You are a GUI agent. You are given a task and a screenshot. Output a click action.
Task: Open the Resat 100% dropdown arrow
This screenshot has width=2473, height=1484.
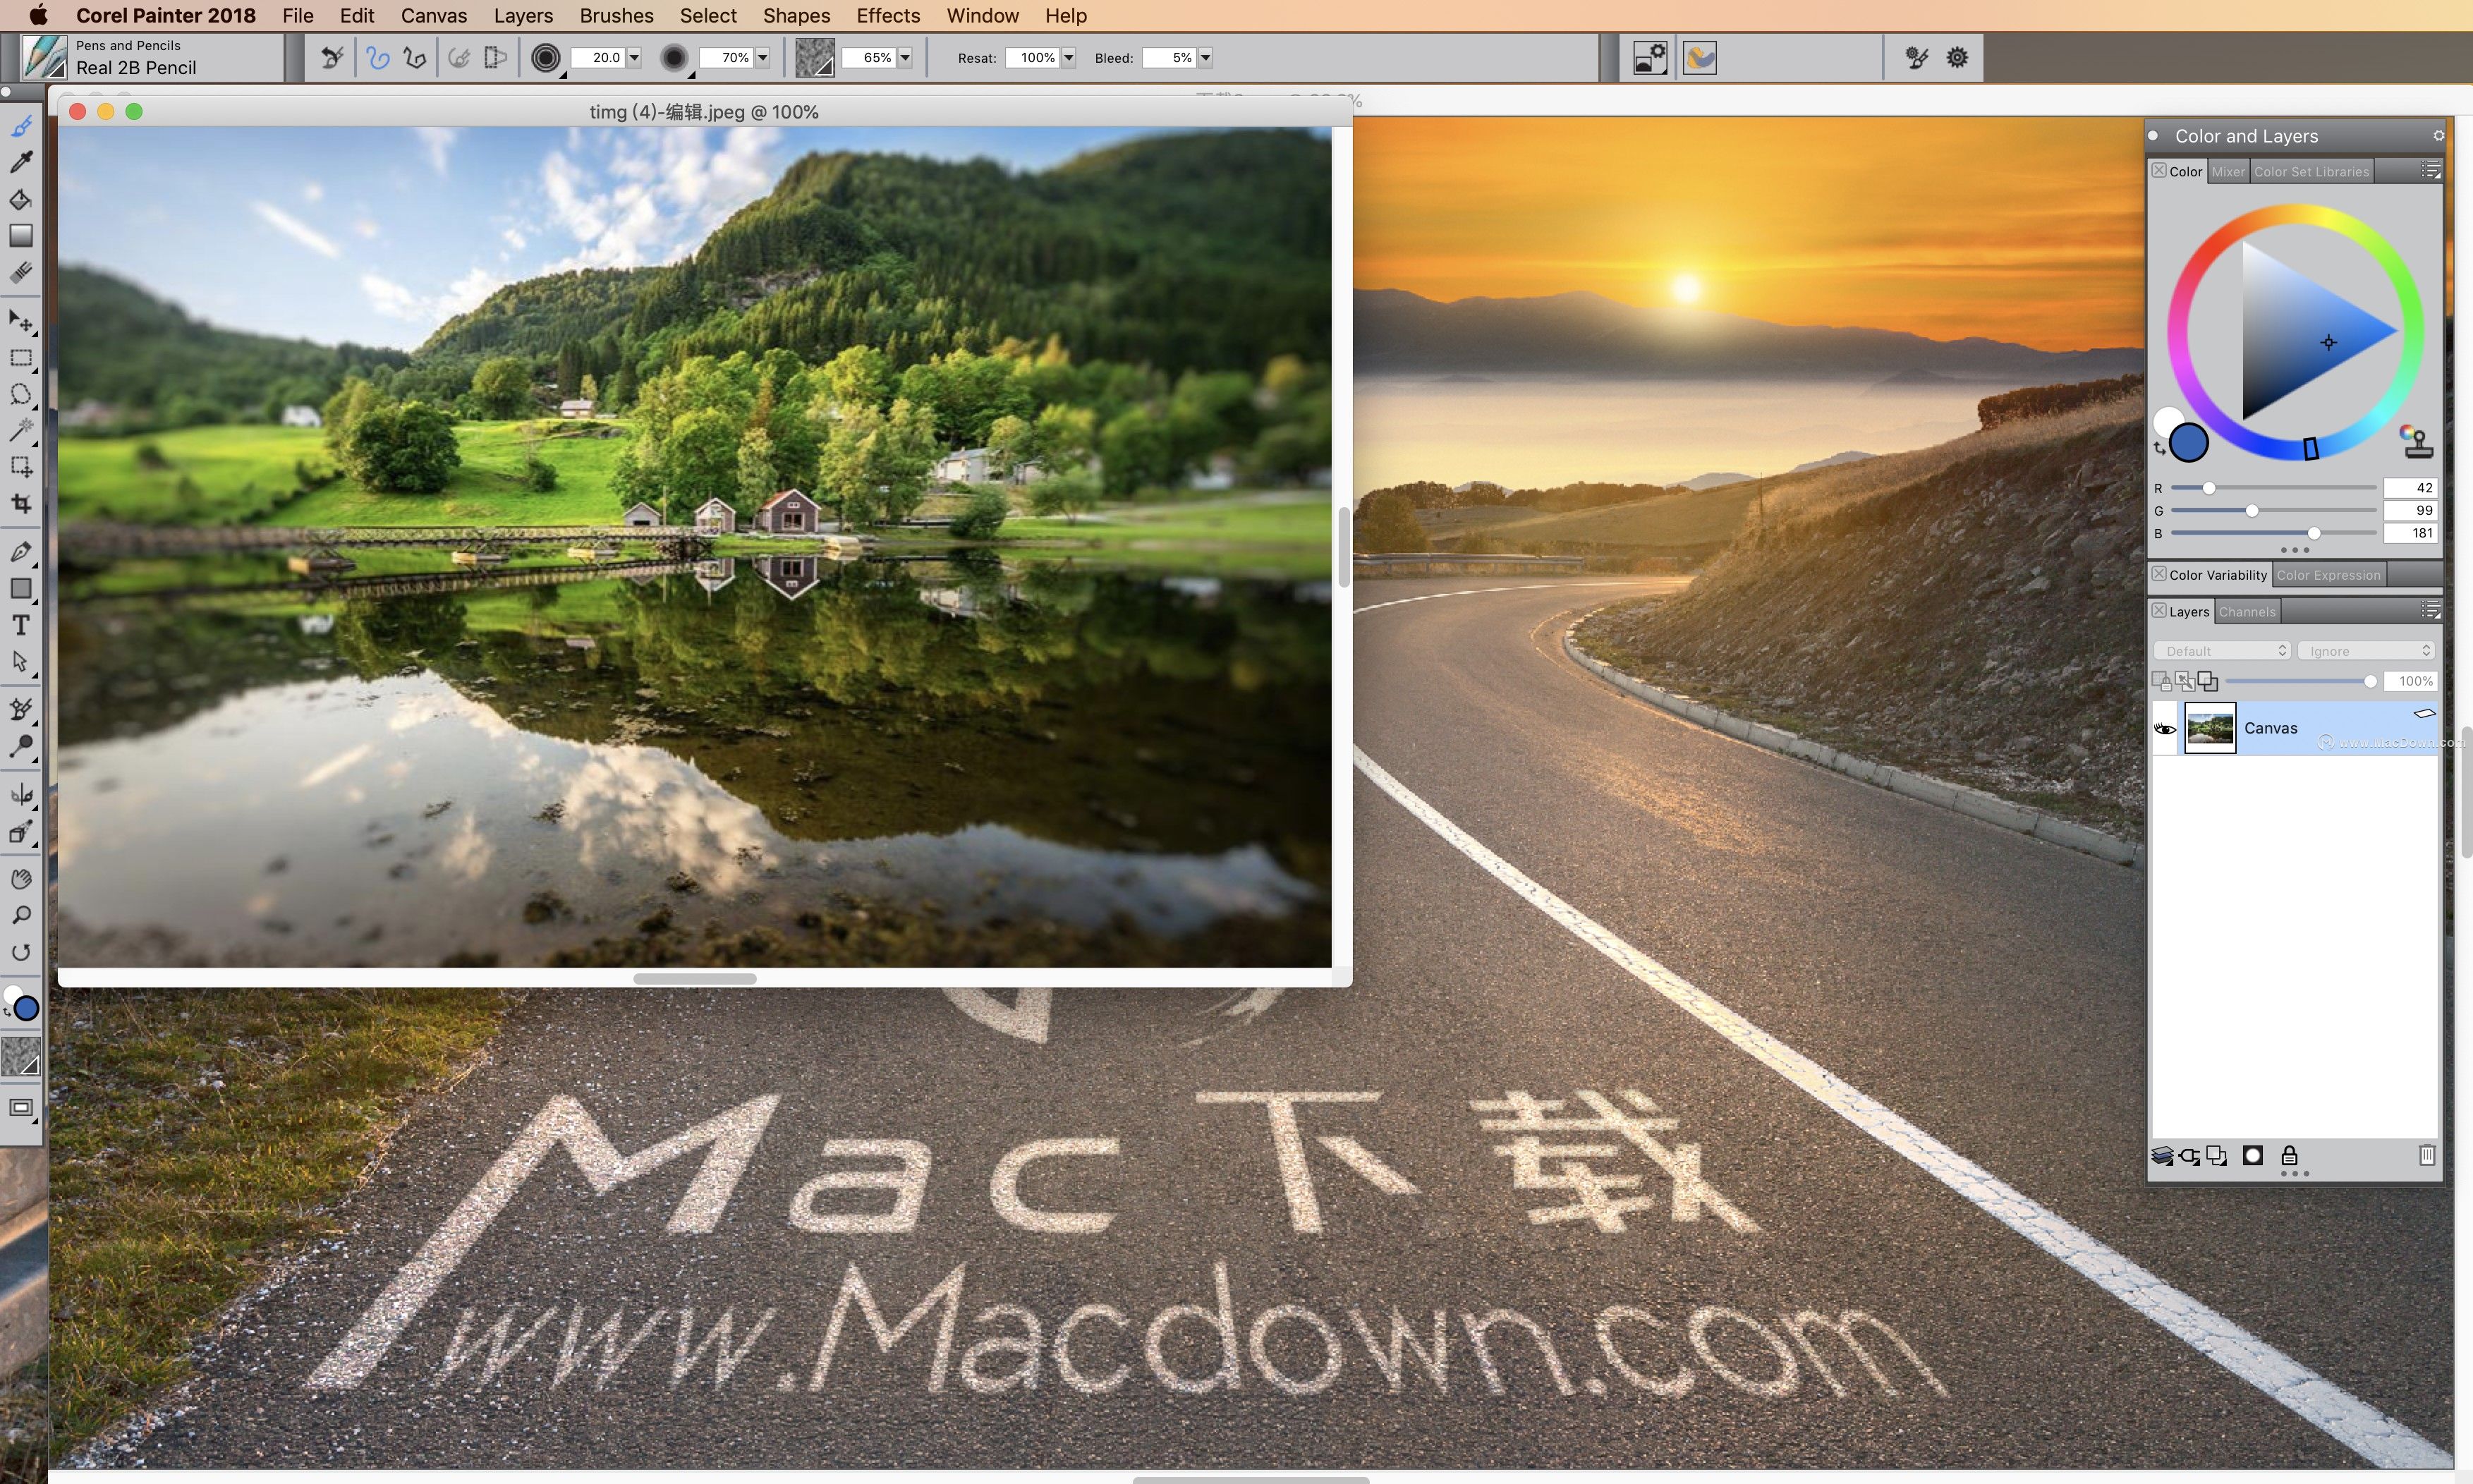click(1069, 58)
